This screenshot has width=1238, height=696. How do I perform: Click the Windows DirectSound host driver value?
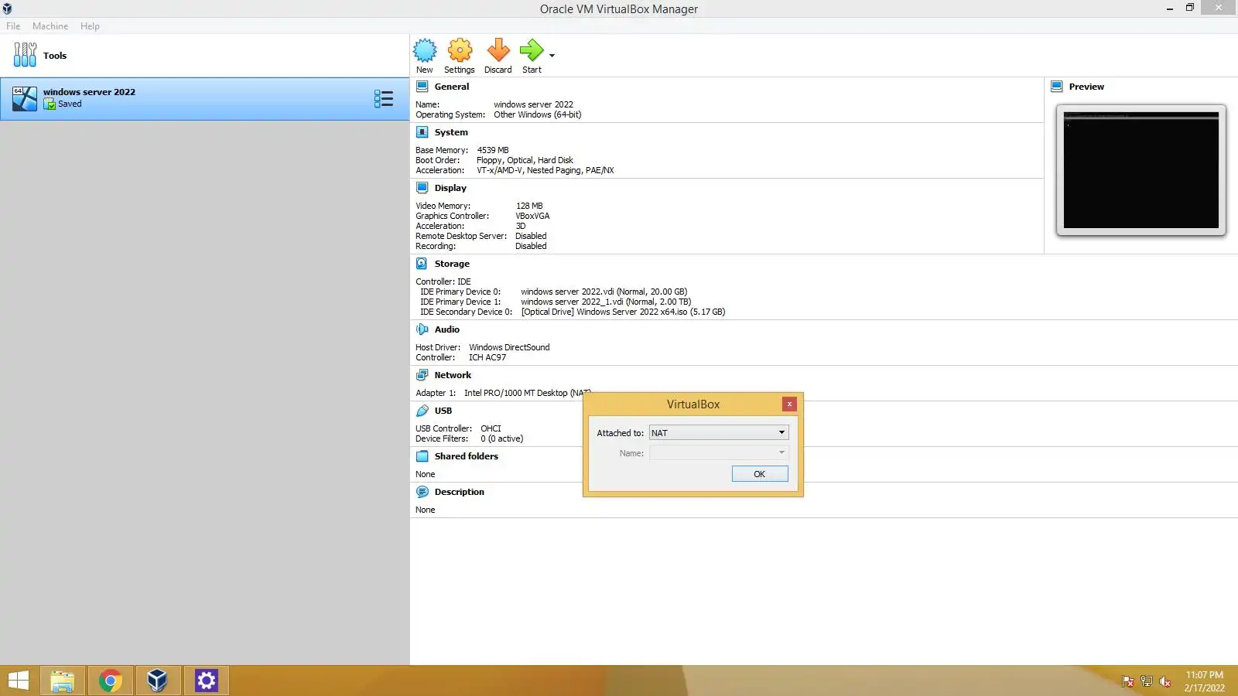coord(509,347)
